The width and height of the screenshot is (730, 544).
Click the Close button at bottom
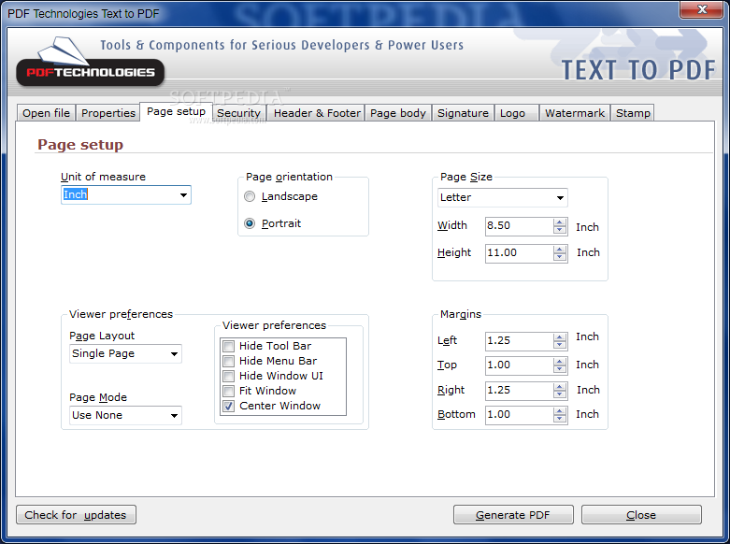click(x=641, y=515)
